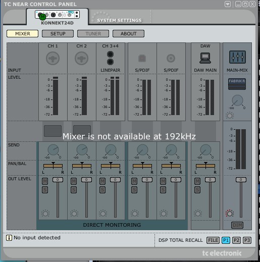Click the MAIN-MIX master fader
260x262 pixels.
[x=241, y=180]
